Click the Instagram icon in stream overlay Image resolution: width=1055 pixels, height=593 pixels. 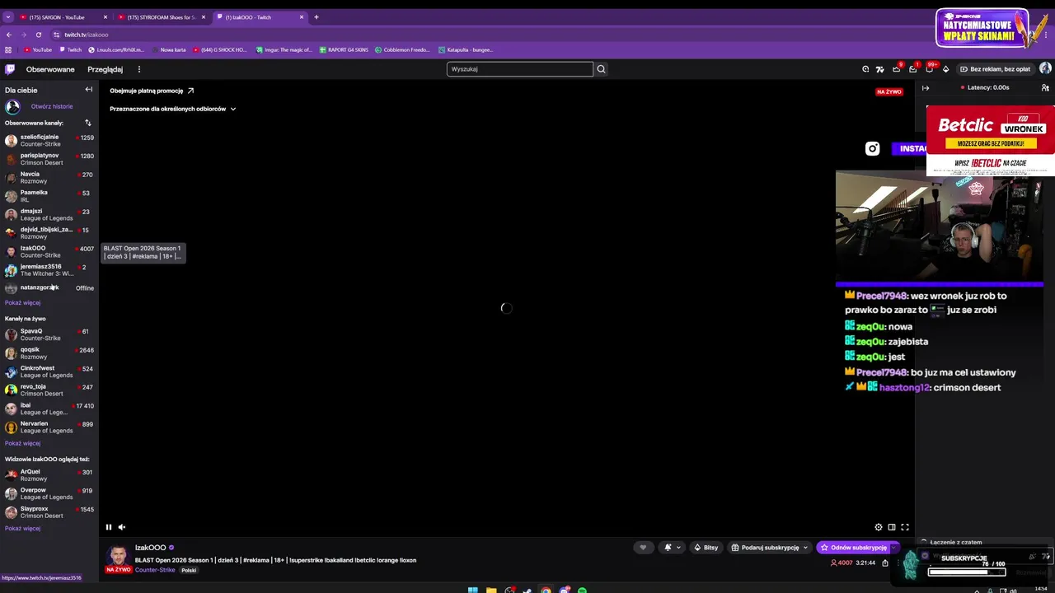(872, 149)
